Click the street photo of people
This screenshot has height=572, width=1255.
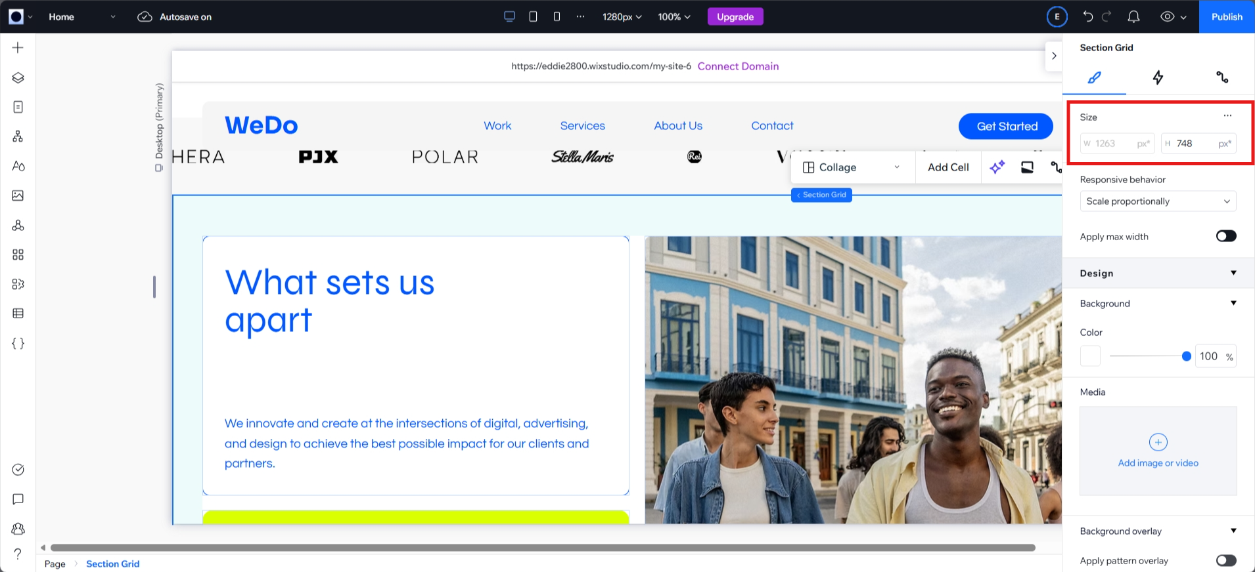(853, 380)
